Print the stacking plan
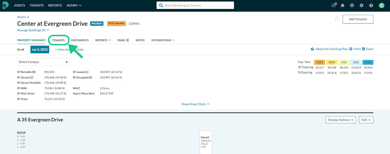 pyautogui.click(x=355, y=49)
